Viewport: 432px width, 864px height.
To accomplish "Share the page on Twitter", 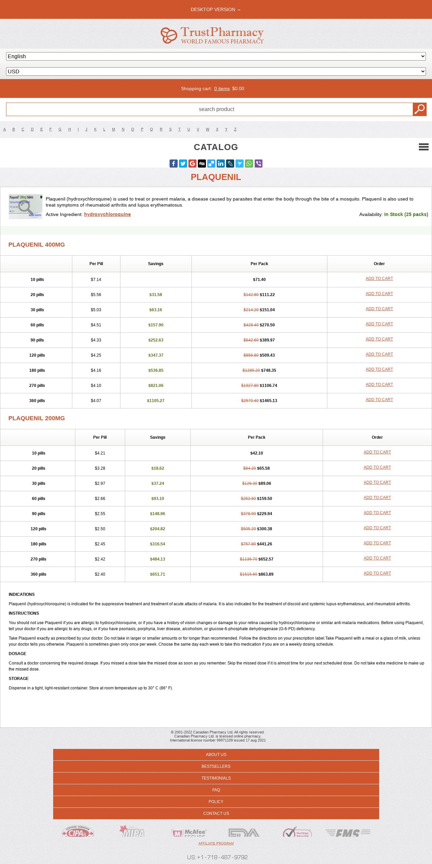I will (183, 164).
